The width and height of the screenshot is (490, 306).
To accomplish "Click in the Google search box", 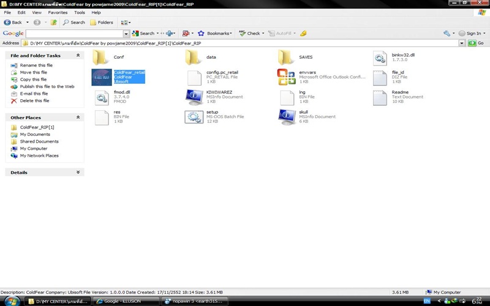I will tap(75, 34).
